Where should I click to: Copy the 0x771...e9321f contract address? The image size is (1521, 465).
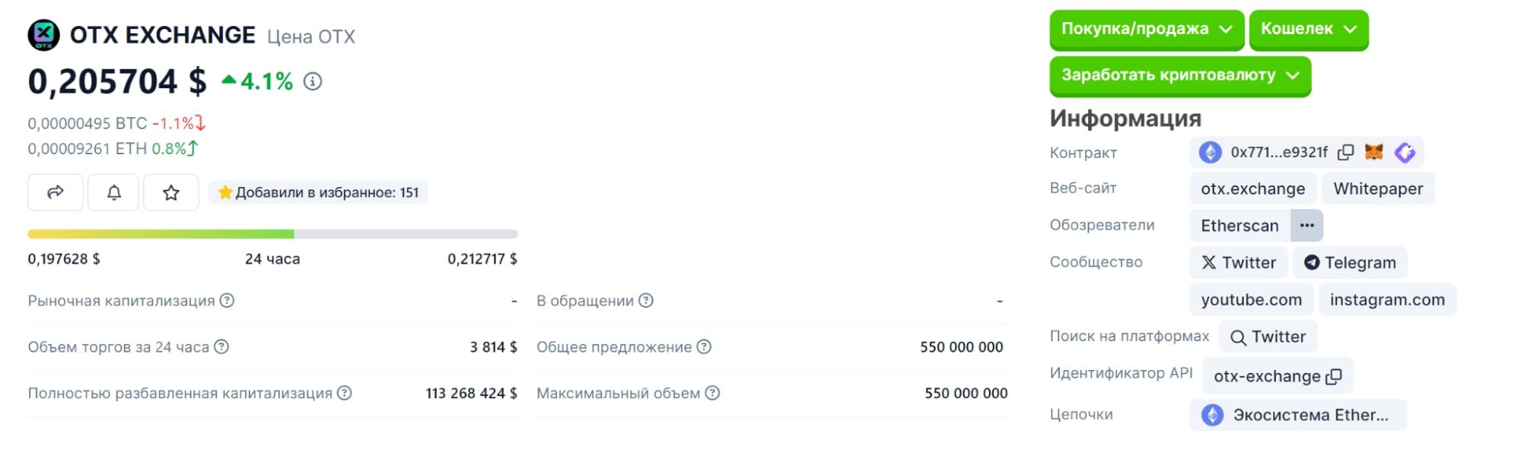point(1345,152)
